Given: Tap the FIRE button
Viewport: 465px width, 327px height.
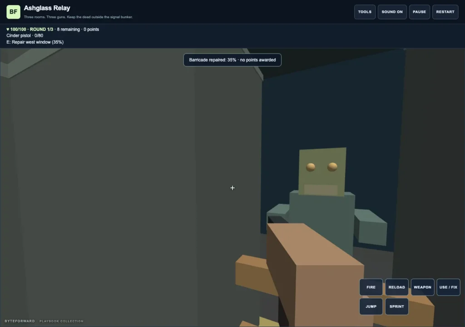Looking at the screenshot, I should (371, 287).
